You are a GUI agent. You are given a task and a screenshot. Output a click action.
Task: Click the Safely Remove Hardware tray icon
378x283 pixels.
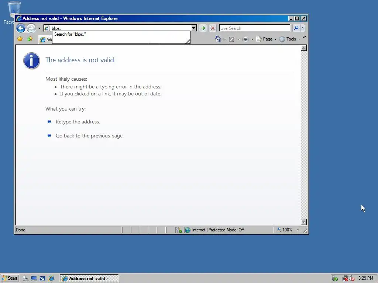pyautogui.click(x=334, y=279)
